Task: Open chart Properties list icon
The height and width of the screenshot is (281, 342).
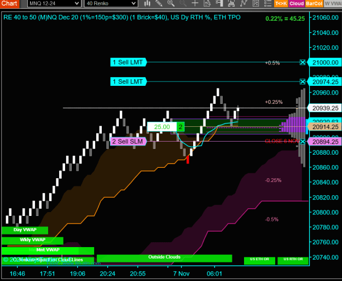Action: pos(268,3)
